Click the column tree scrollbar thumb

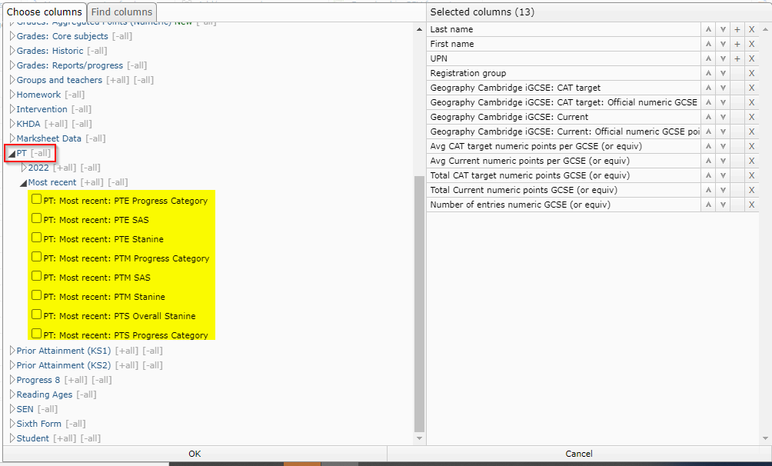(419, 304)
